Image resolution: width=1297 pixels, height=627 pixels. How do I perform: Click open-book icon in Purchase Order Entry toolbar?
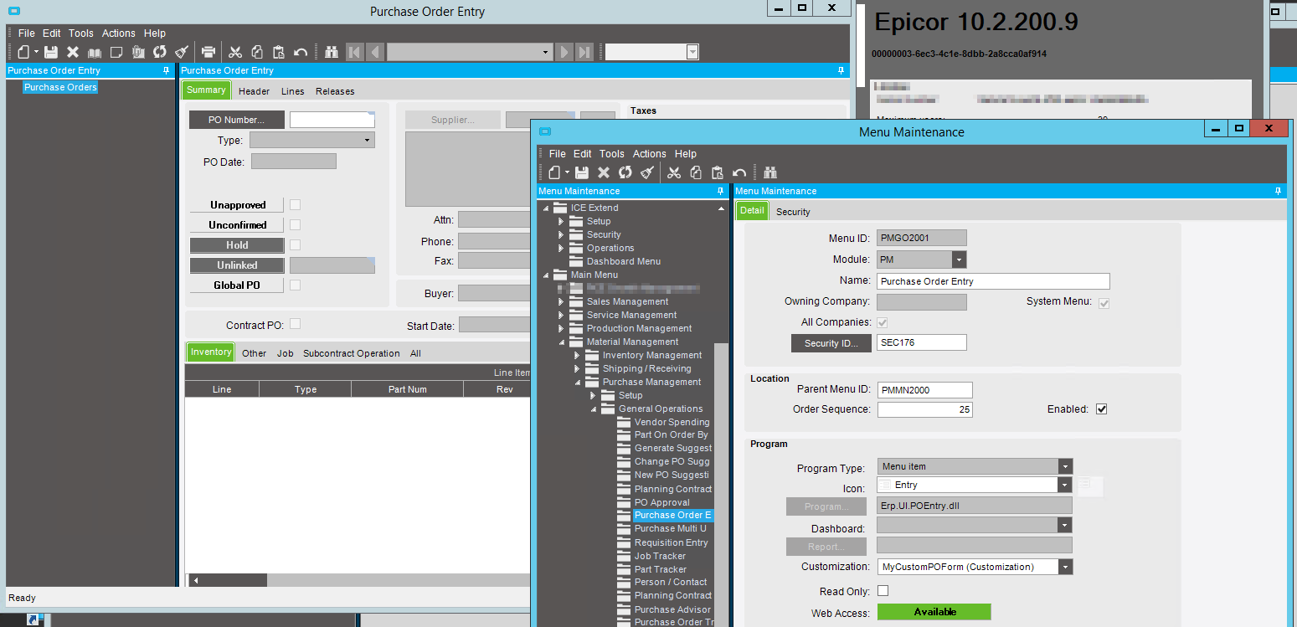tap(95, 52)
